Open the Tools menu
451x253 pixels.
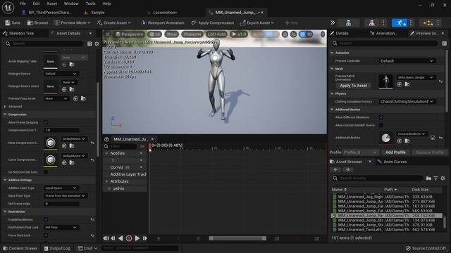(x=90, y=4)
